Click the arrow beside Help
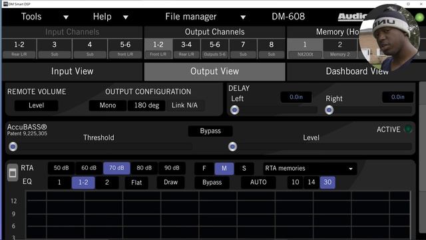This screenshot has width=426, height=240. [125, 17]
